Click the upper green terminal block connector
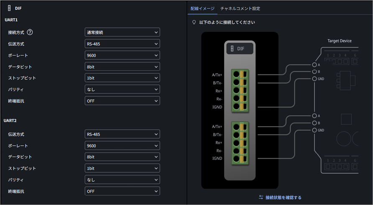Image resolution: width=373 pixels, height=205 pixels. point(240,91)
